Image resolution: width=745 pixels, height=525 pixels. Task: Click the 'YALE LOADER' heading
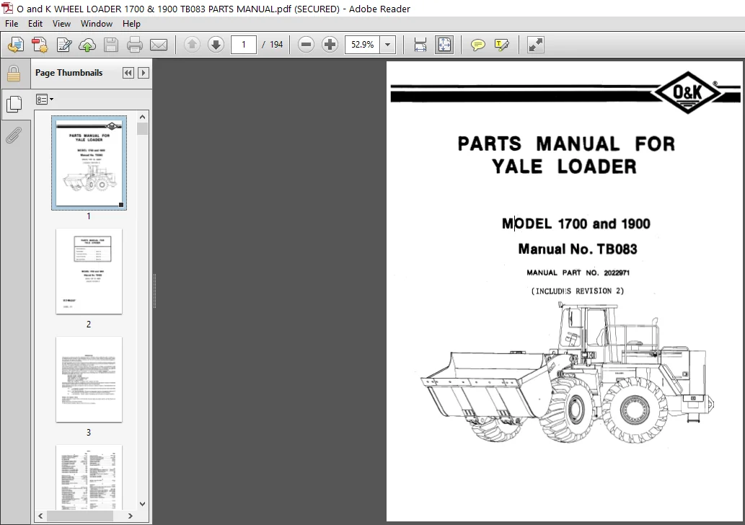click(564, 167)
